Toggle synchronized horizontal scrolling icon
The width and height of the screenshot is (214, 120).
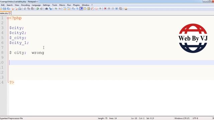click(68, 9)
